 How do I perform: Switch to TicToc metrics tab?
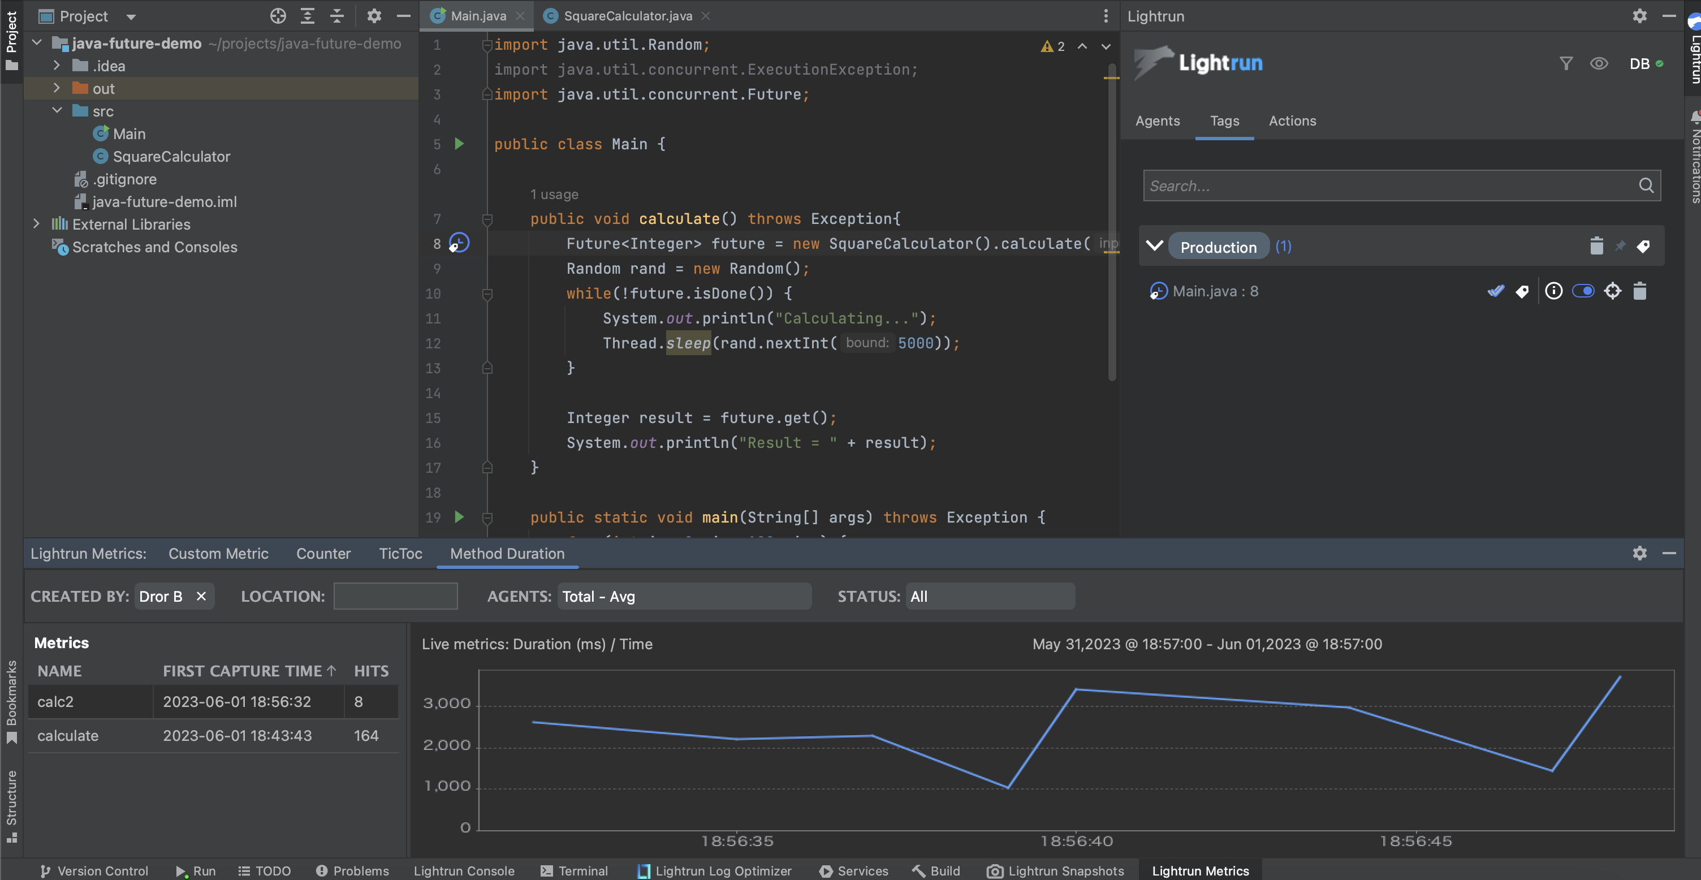[400, 553]
